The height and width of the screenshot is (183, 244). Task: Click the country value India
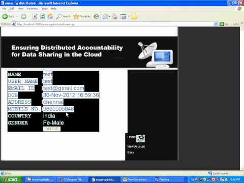click(x=49, y=116)
